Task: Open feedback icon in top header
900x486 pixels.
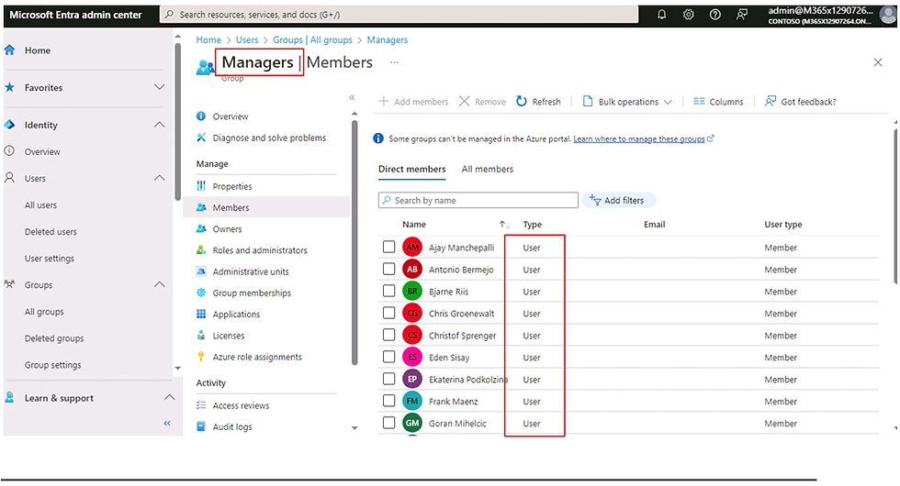Action: [742, 15]
